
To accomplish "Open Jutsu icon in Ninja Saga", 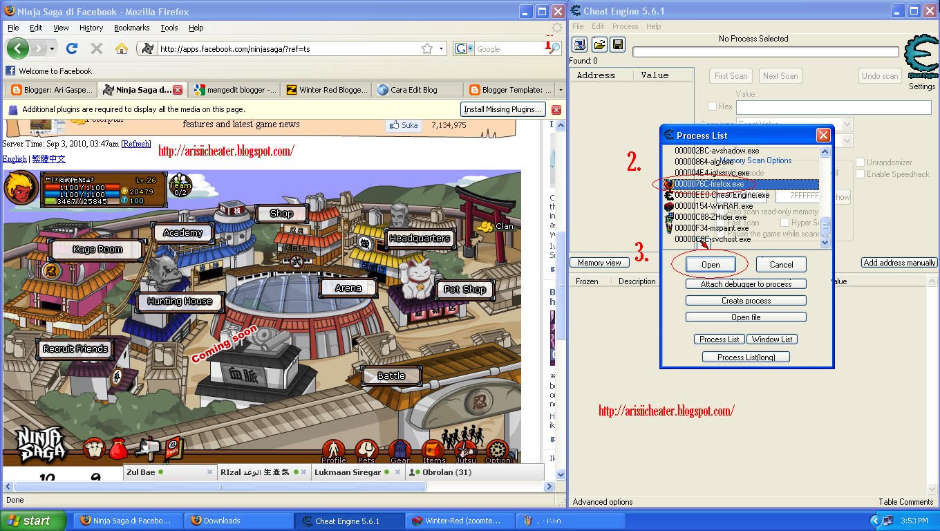I will coord(466,451).
